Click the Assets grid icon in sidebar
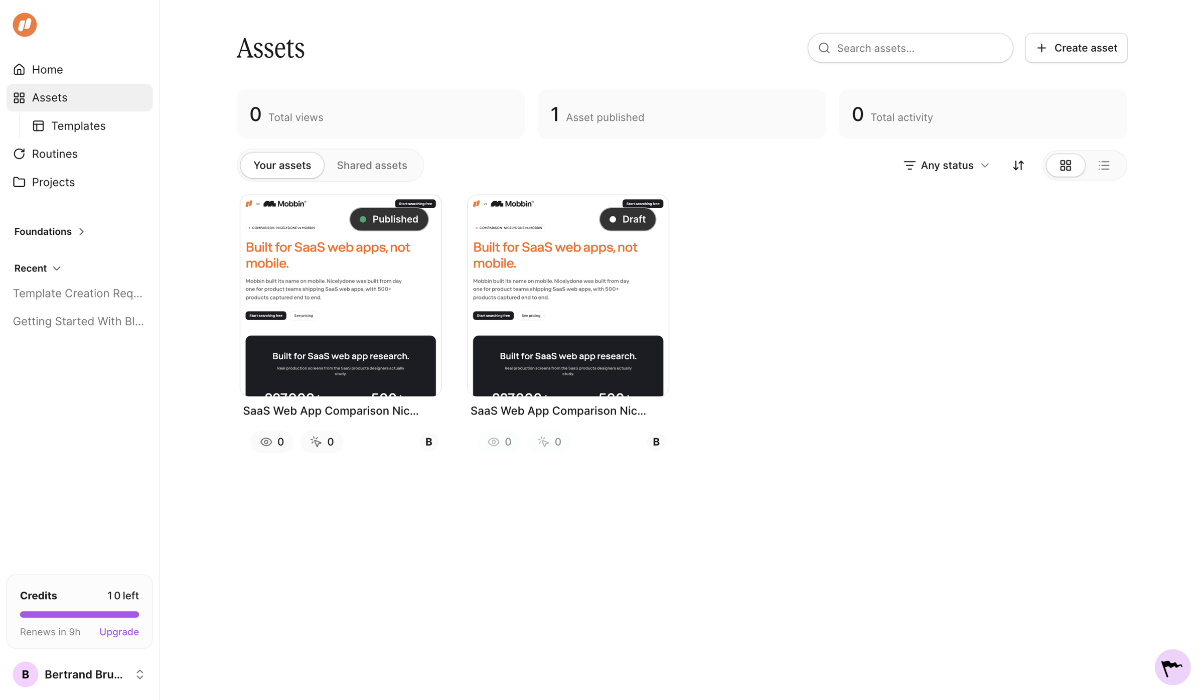The width and height of the screenshot is (1204, 700). (19, 97)
